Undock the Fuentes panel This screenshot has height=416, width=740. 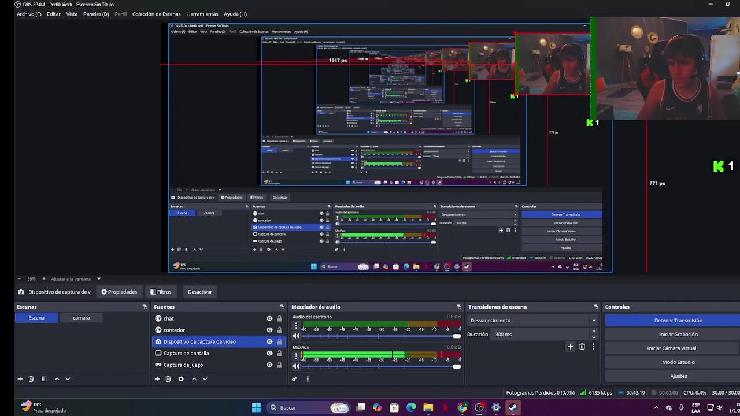282,307
